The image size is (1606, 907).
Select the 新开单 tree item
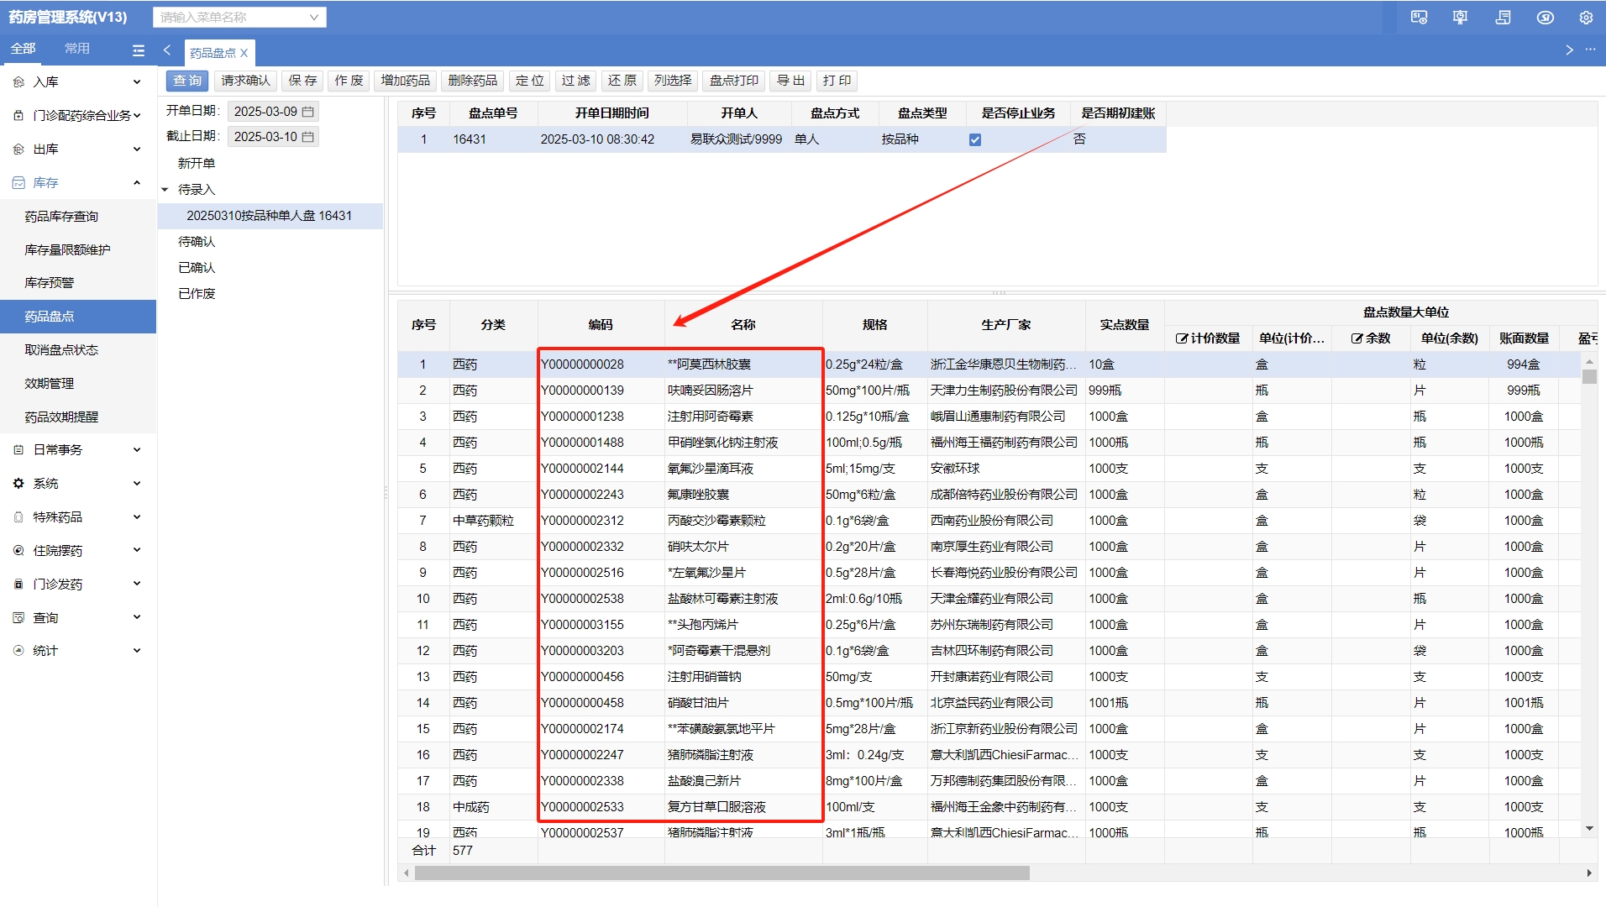click(197, 164)
